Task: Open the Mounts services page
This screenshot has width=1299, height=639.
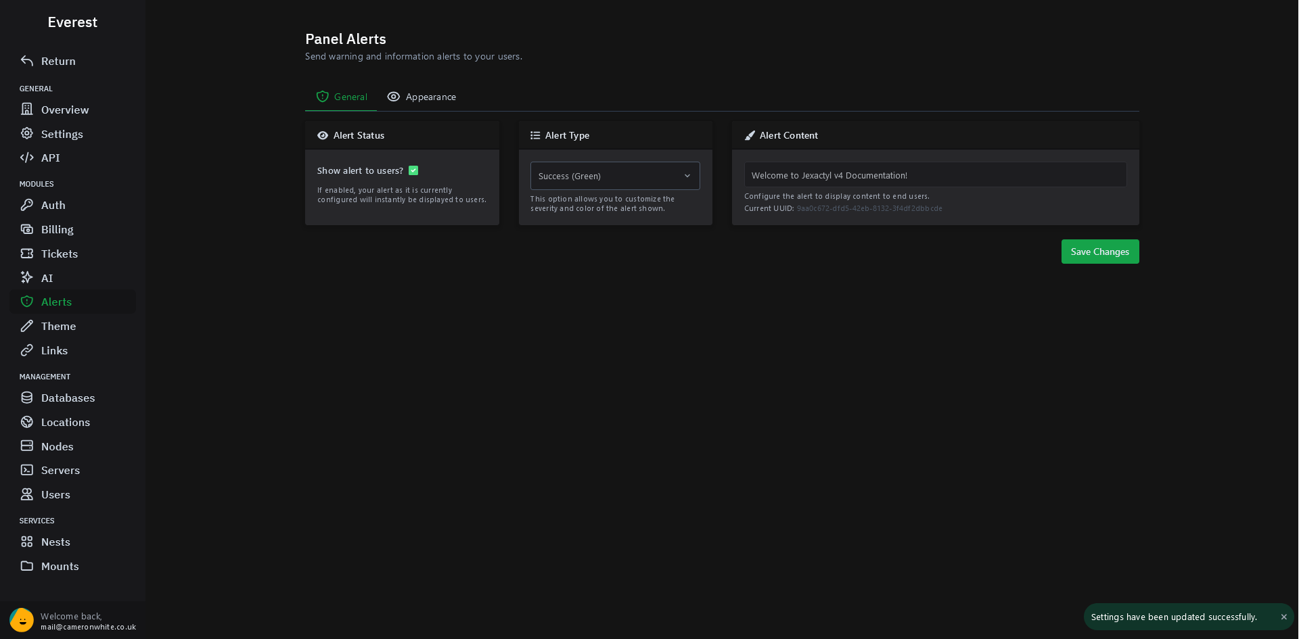Action: coord(73,566)
